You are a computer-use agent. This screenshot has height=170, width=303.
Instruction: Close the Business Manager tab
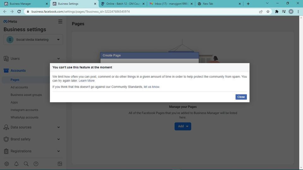tap(47, 4)
